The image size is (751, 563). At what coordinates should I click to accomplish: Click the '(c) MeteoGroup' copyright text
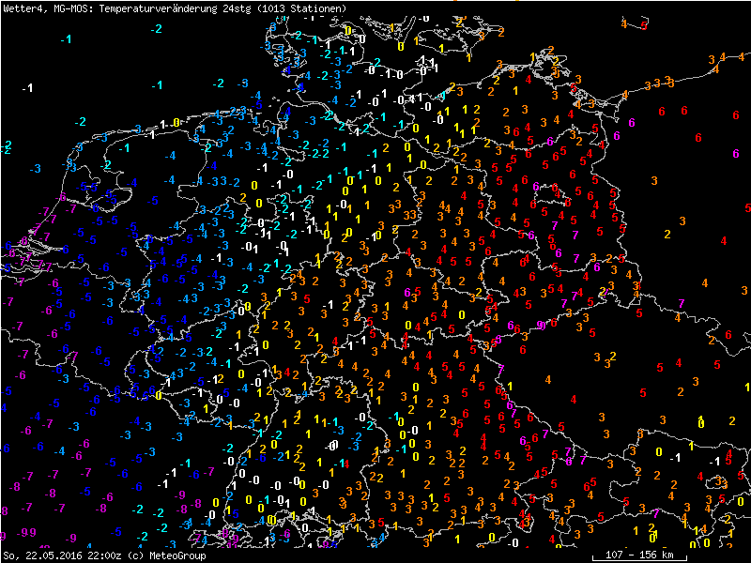[x=167, y=555]
